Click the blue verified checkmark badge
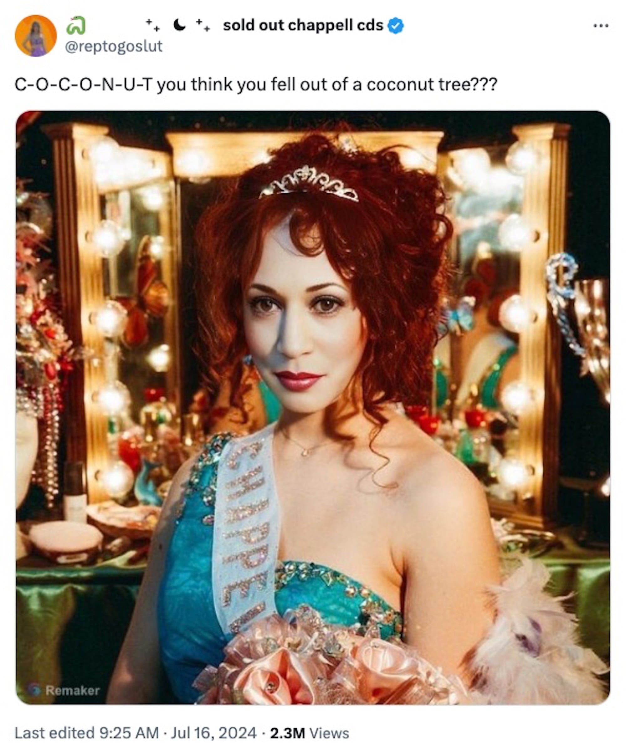 [396, 26]
